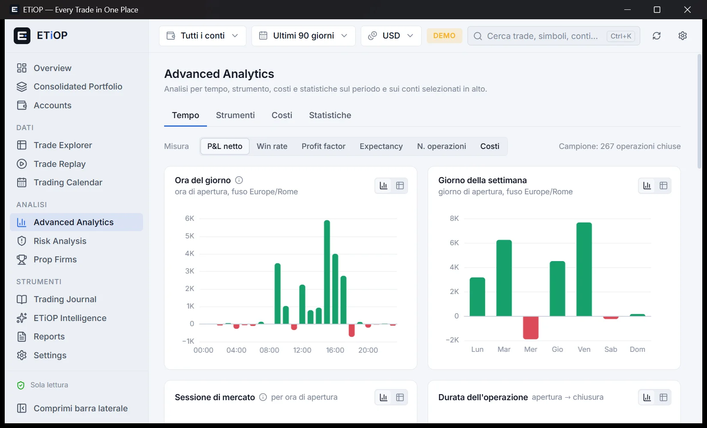Click info icon beside Sessione di mercato
Image resolution: width=707 pixels, height=428 pixels.
(263, 397)
